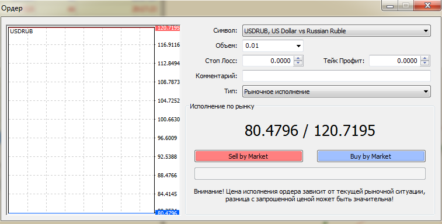Decrease Стоп Лосс with down arrow
Image resolution: width=442 pixels, height=224 pixels.
[x=298, y=63]
